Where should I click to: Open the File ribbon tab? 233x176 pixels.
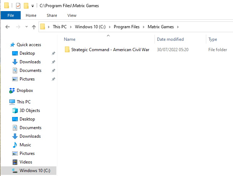click(11, 15)
